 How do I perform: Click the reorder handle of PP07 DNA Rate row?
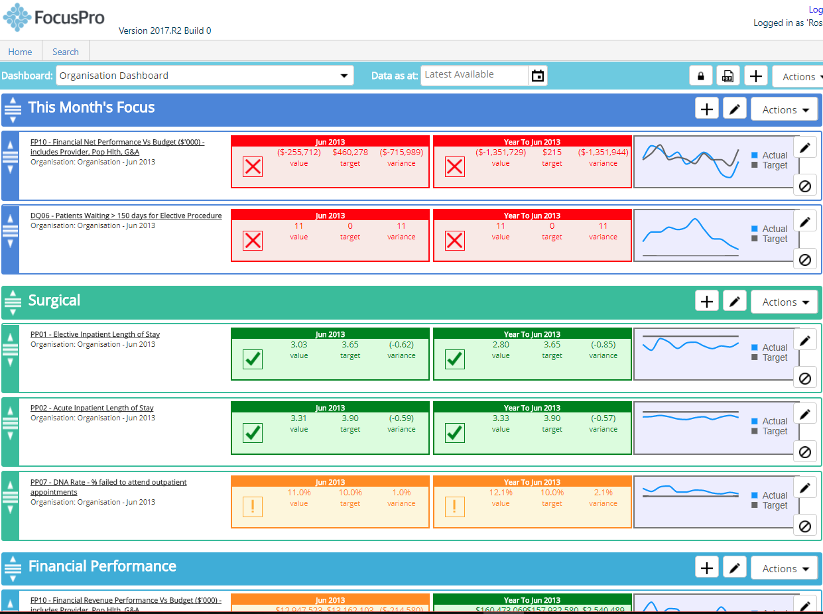coord(10,496)
